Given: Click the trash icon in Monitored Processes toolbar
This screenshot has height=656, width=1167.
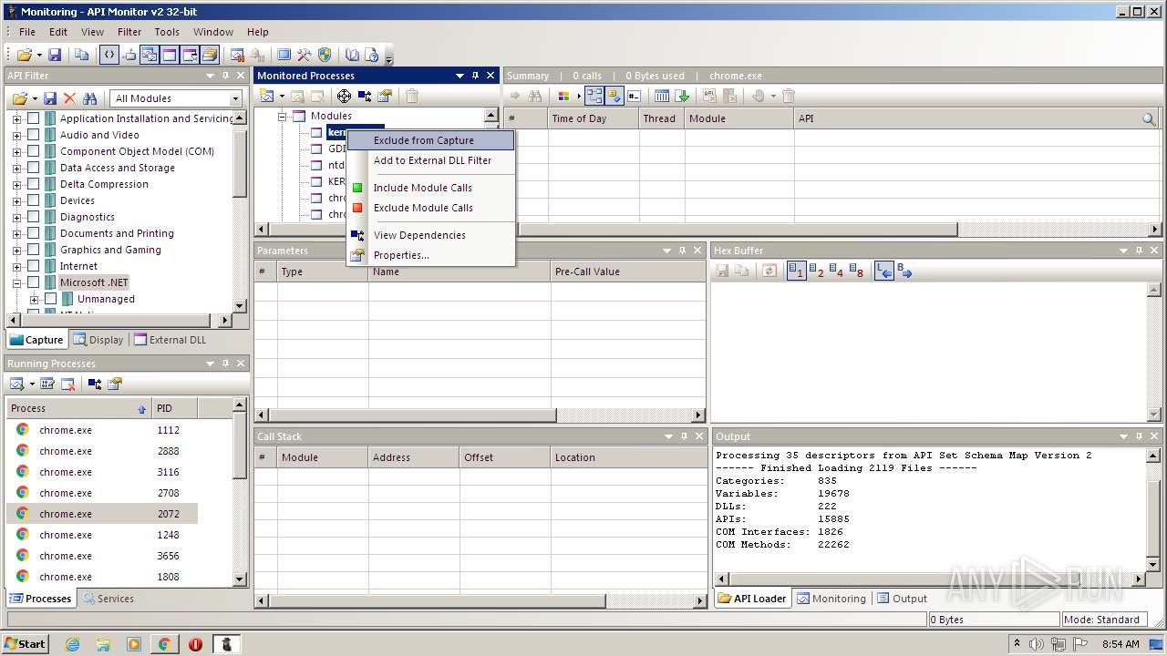Looking at the screenshot, I should 411,96.
